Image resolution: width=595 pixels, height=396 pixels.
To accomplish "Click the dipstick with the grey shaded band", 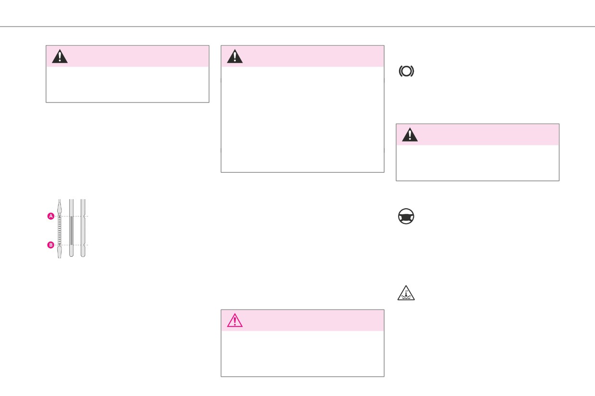I will point(71,228).
